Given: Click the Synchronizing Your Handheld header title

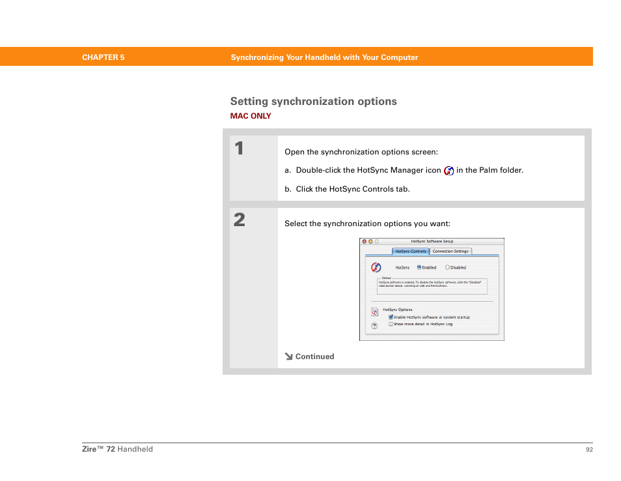Looking at the screenshot, I should pyautogui.click(x=324, y=57).
